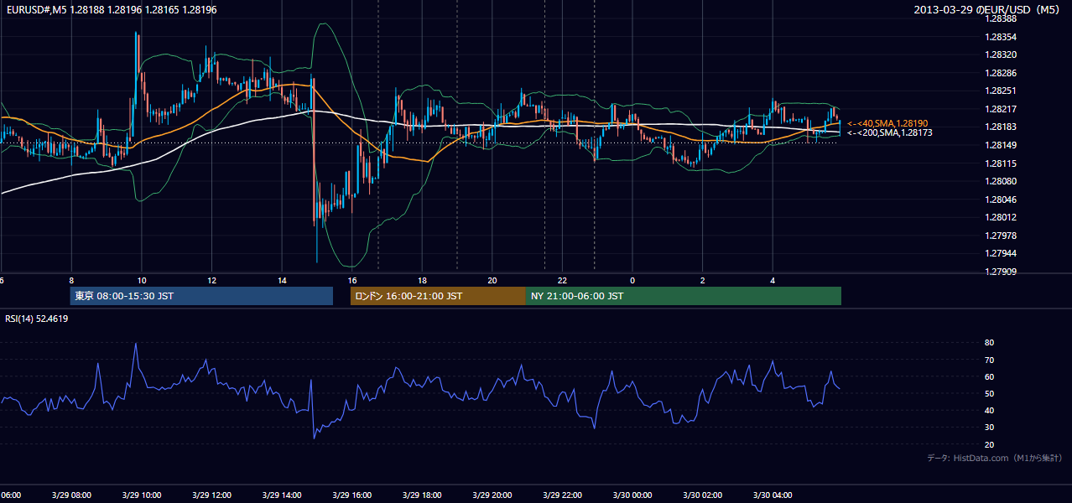Screen dimensions: 1072x503
Task: Click price axis value 1.28046
Action: coord(1001,200)
